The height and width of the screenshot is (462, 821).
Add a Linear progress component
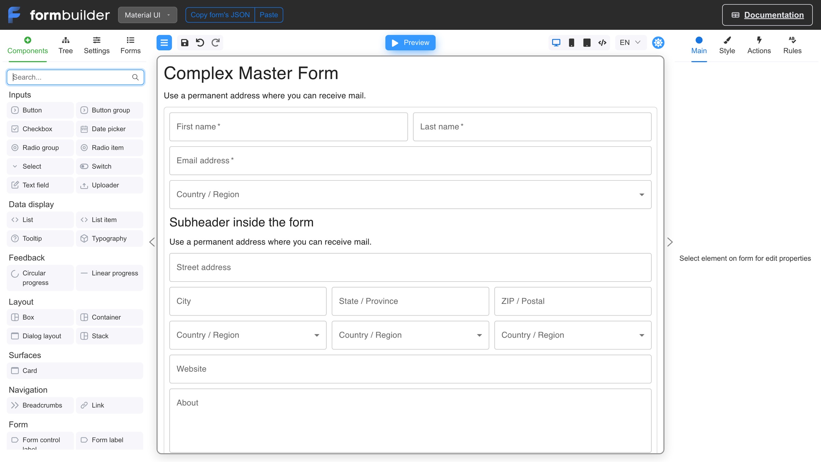tap(109, 278)
